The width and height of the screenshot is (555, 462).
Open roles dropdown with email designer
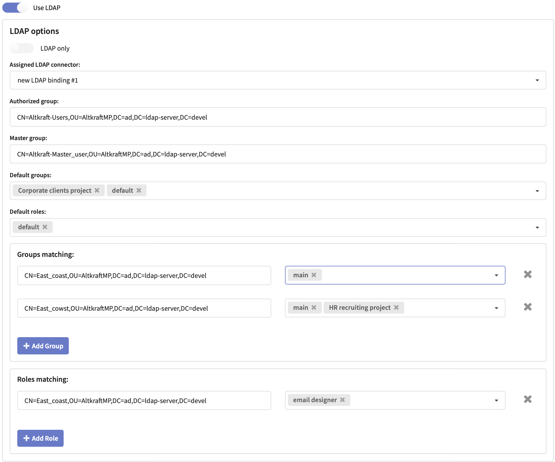(496, 400)
